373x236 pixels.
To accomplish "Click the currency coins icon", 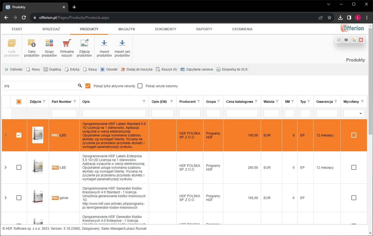I will (354, 40).
